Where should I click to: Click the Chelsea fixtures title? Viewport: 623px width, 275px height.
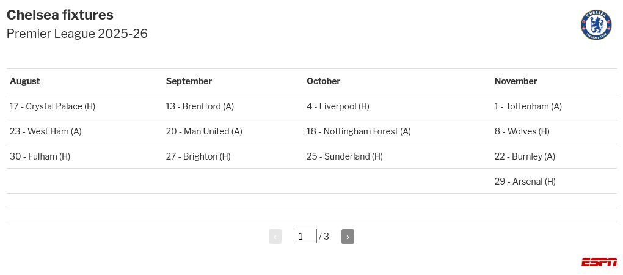[60, 15]
